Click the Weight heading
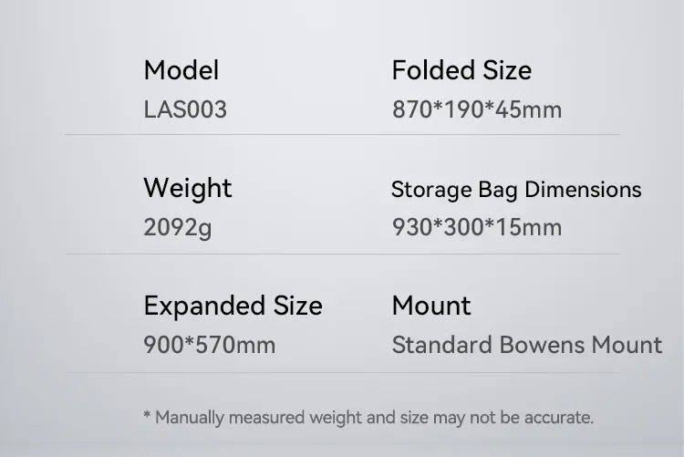 (188, 188)
